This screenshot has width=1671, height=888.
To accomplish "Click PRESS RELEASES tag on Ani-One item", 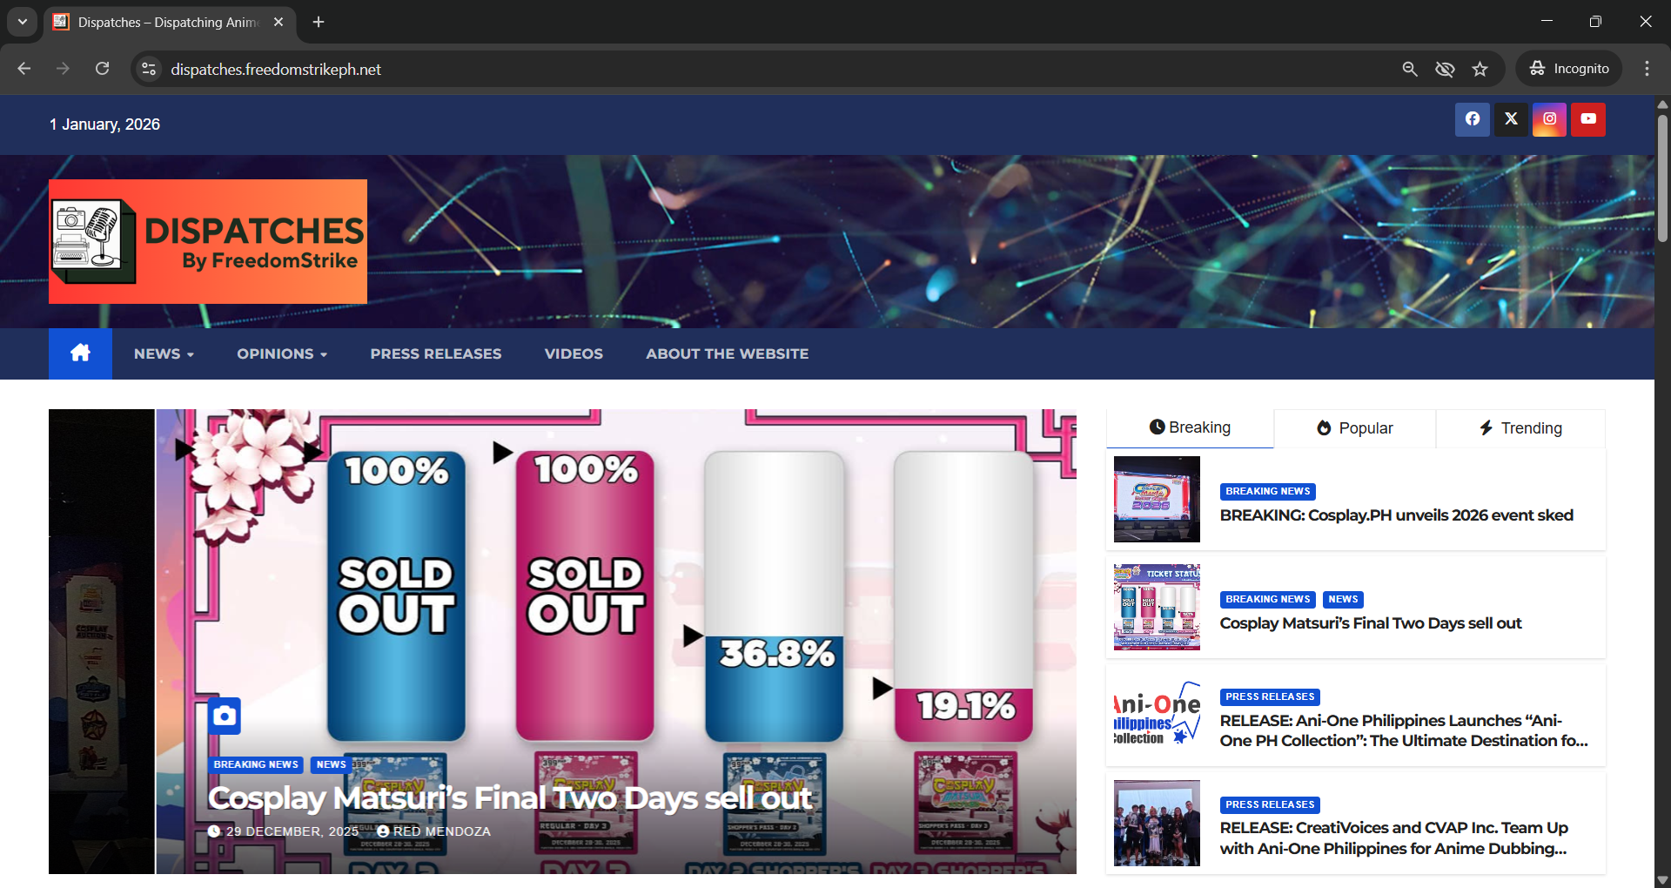I will (x=1270, y=696).
